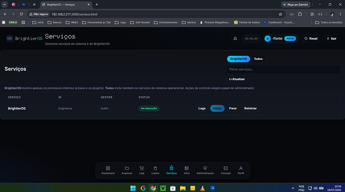Click the 16:56:45 clock display

pyautogui.click(x=251, y=38)
